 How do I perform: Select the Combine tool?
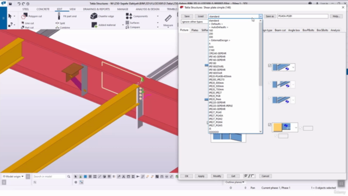[x=63, y=28]
